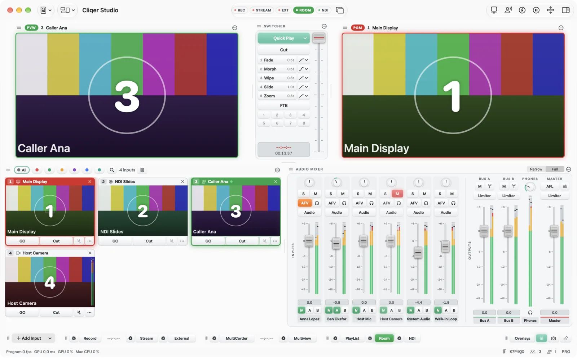Open the Zoom transition curve dropdown
Screen dimensions: 577x358
coord(304,96)
